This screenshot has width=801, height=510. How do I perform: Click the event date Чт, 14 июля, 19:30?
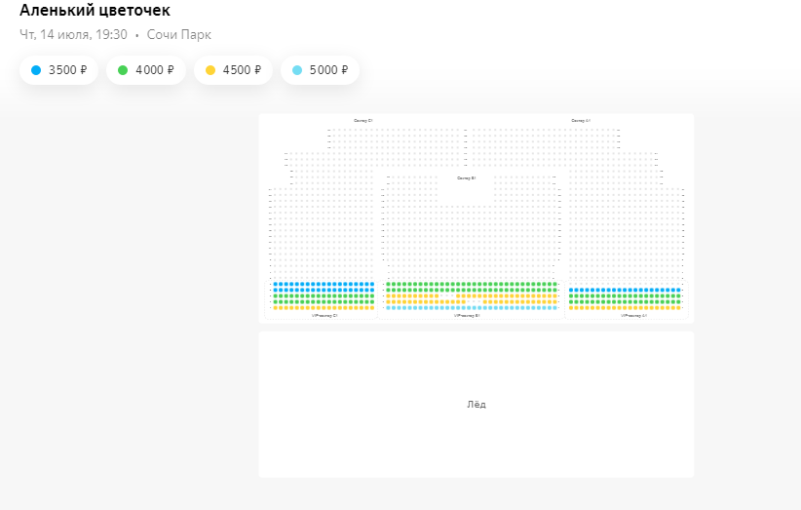[73, 34]
